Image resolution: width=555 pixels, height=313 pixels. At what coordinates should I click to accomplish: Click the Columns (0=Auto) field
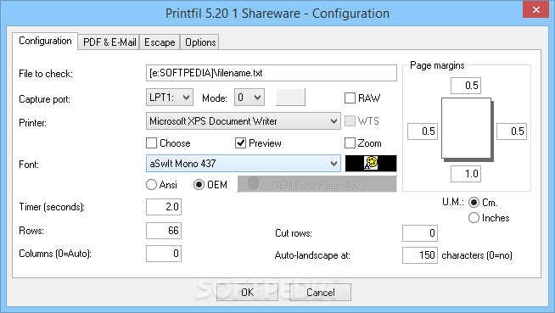tap(164, 254)
